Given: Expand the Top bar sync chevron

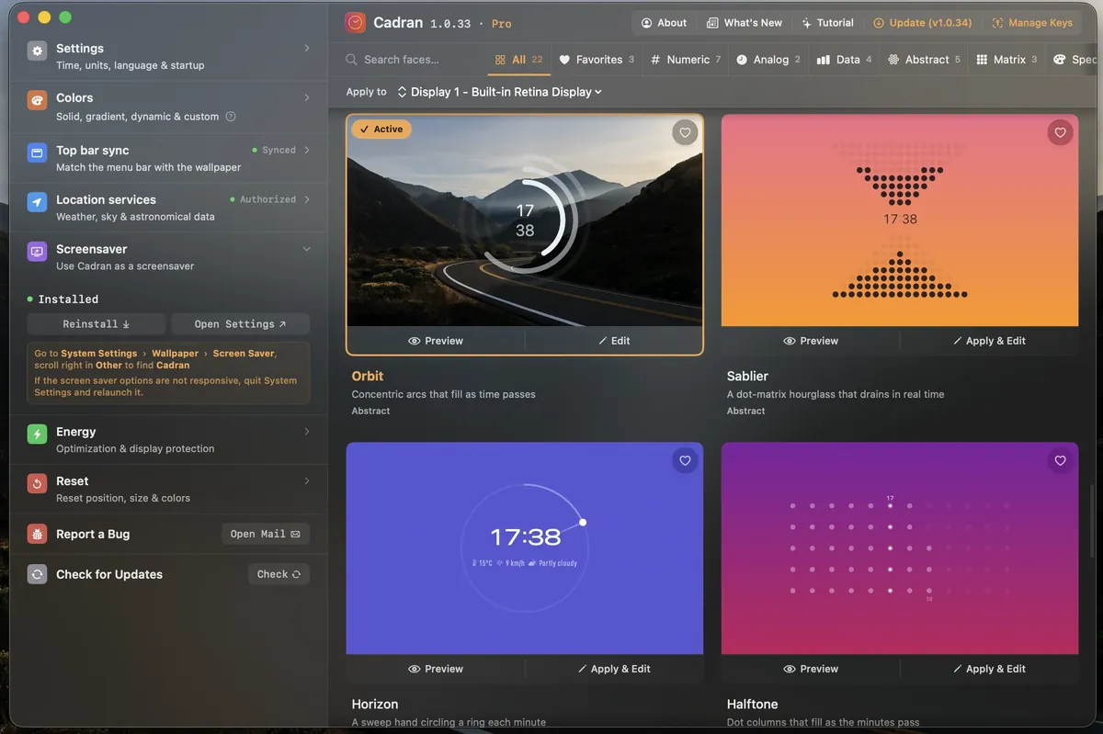Looking at the screenshot, I should (307, 150).
